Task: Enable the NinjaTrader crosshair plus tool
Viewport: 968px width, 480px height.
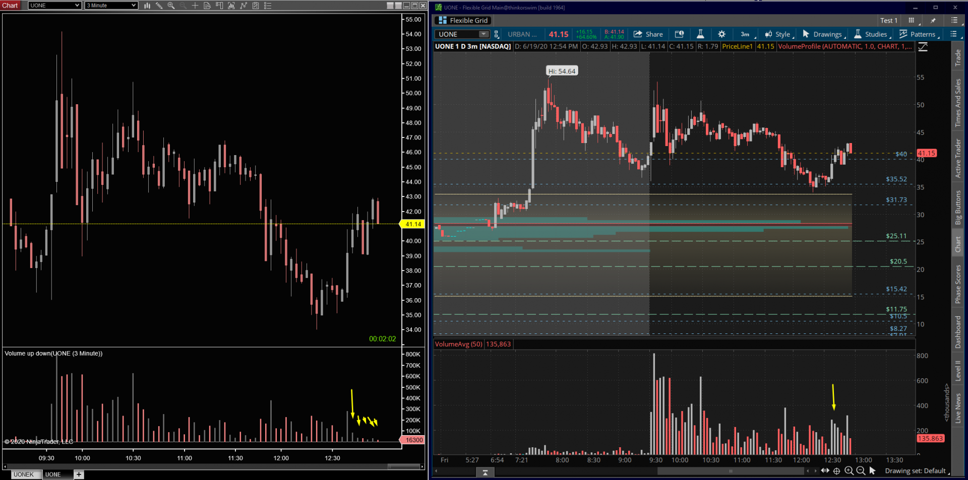Action: (x=195, y=6)
